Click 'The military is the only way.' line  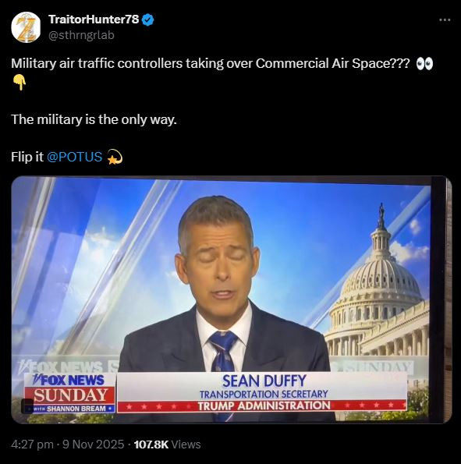click(94, 120)
